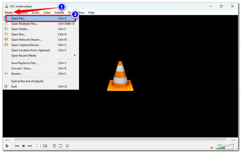Expand Open Recent Media submenu
The width and height of the screenshot is (241, 153).
coord(41,55)
